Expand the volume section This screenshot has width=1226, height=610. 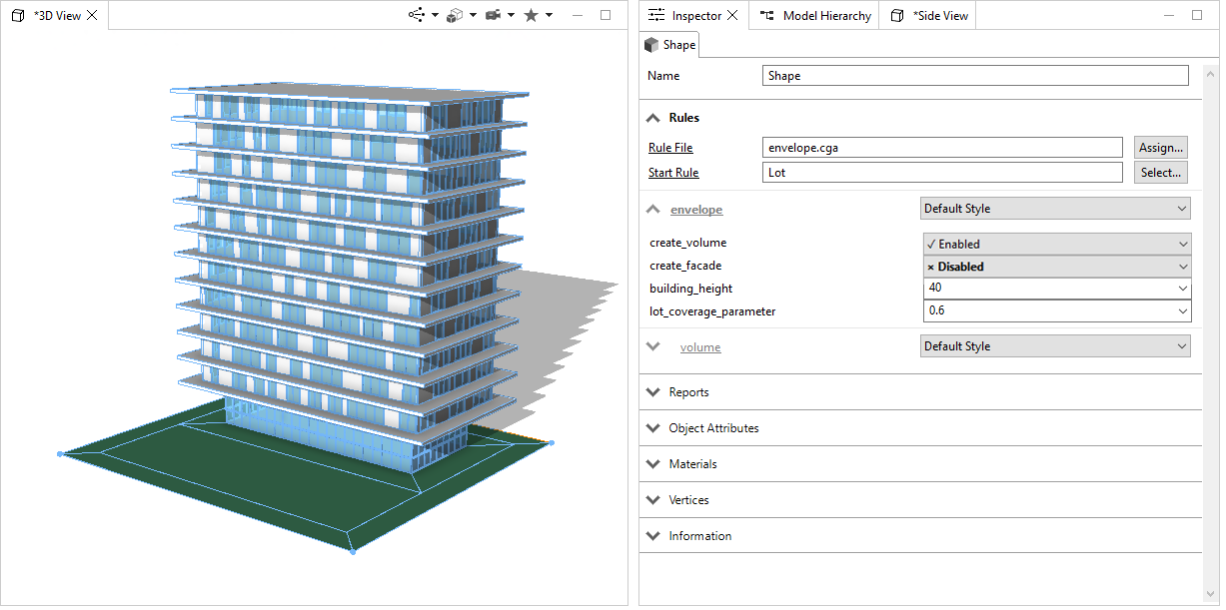652,346
